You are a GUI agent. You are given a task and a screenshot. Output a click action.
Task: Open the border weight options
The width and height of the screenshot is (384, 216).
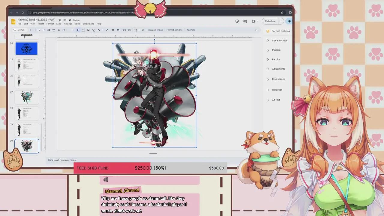pyautogui.click(x=112, y=30)
